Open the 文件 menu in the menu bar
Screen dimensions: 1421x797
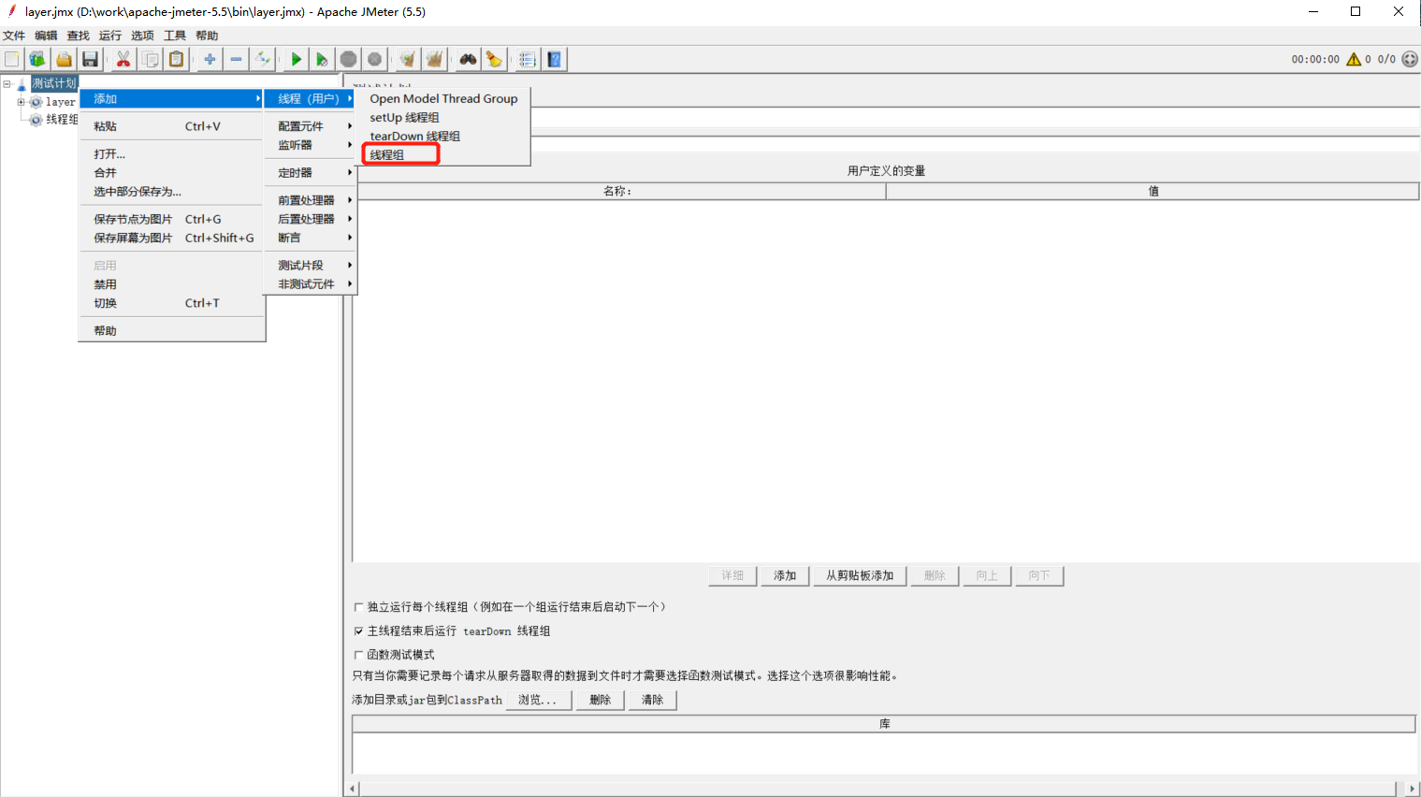point(14,36)
